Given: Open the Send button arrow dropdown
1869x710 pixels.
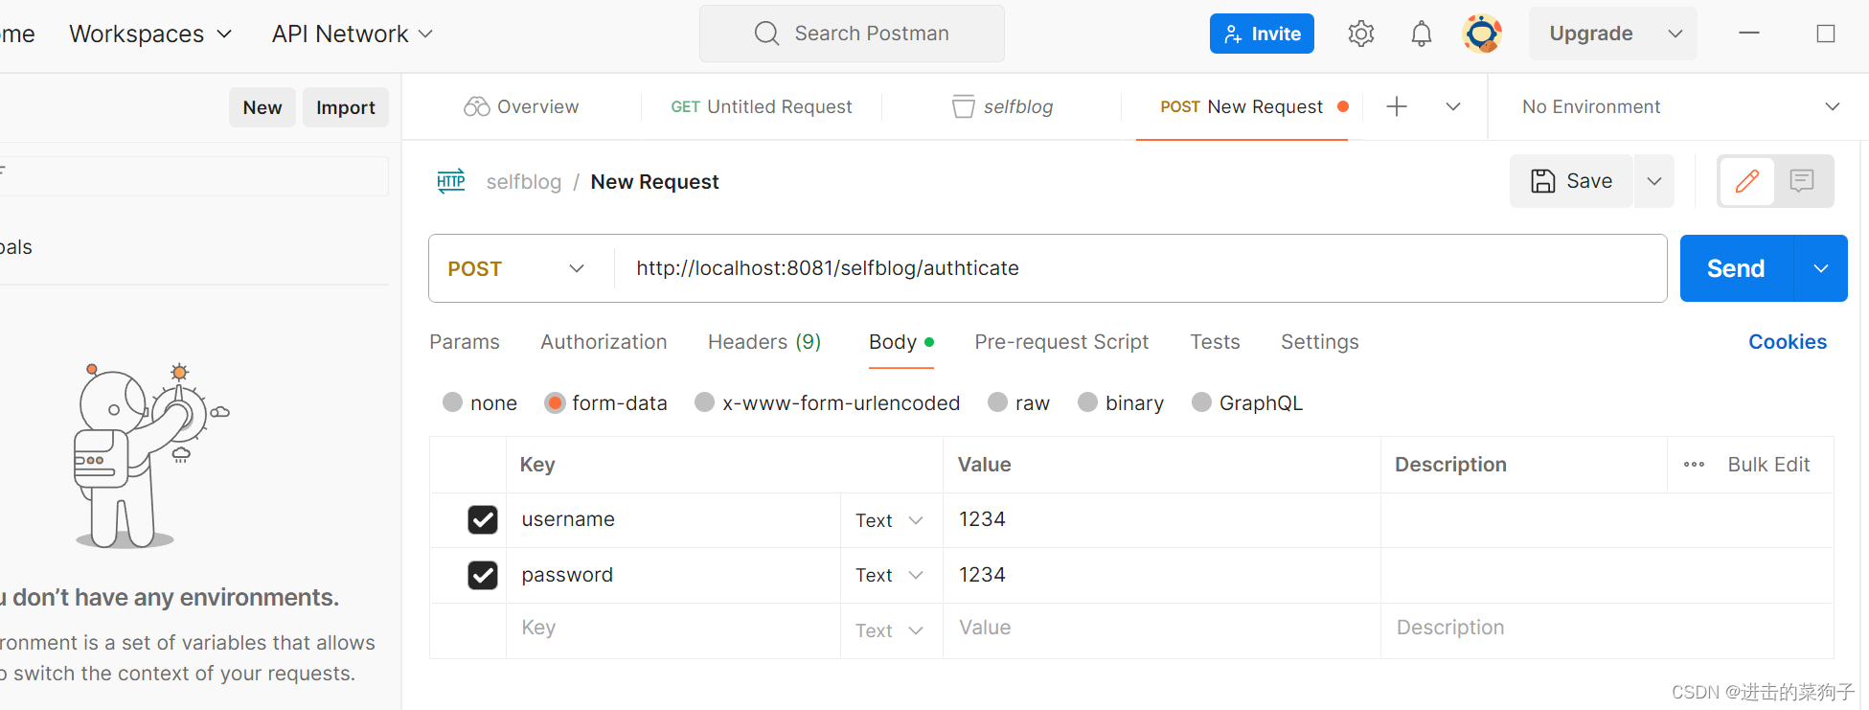Looking at the screenshot, I should click(1820, 268).
